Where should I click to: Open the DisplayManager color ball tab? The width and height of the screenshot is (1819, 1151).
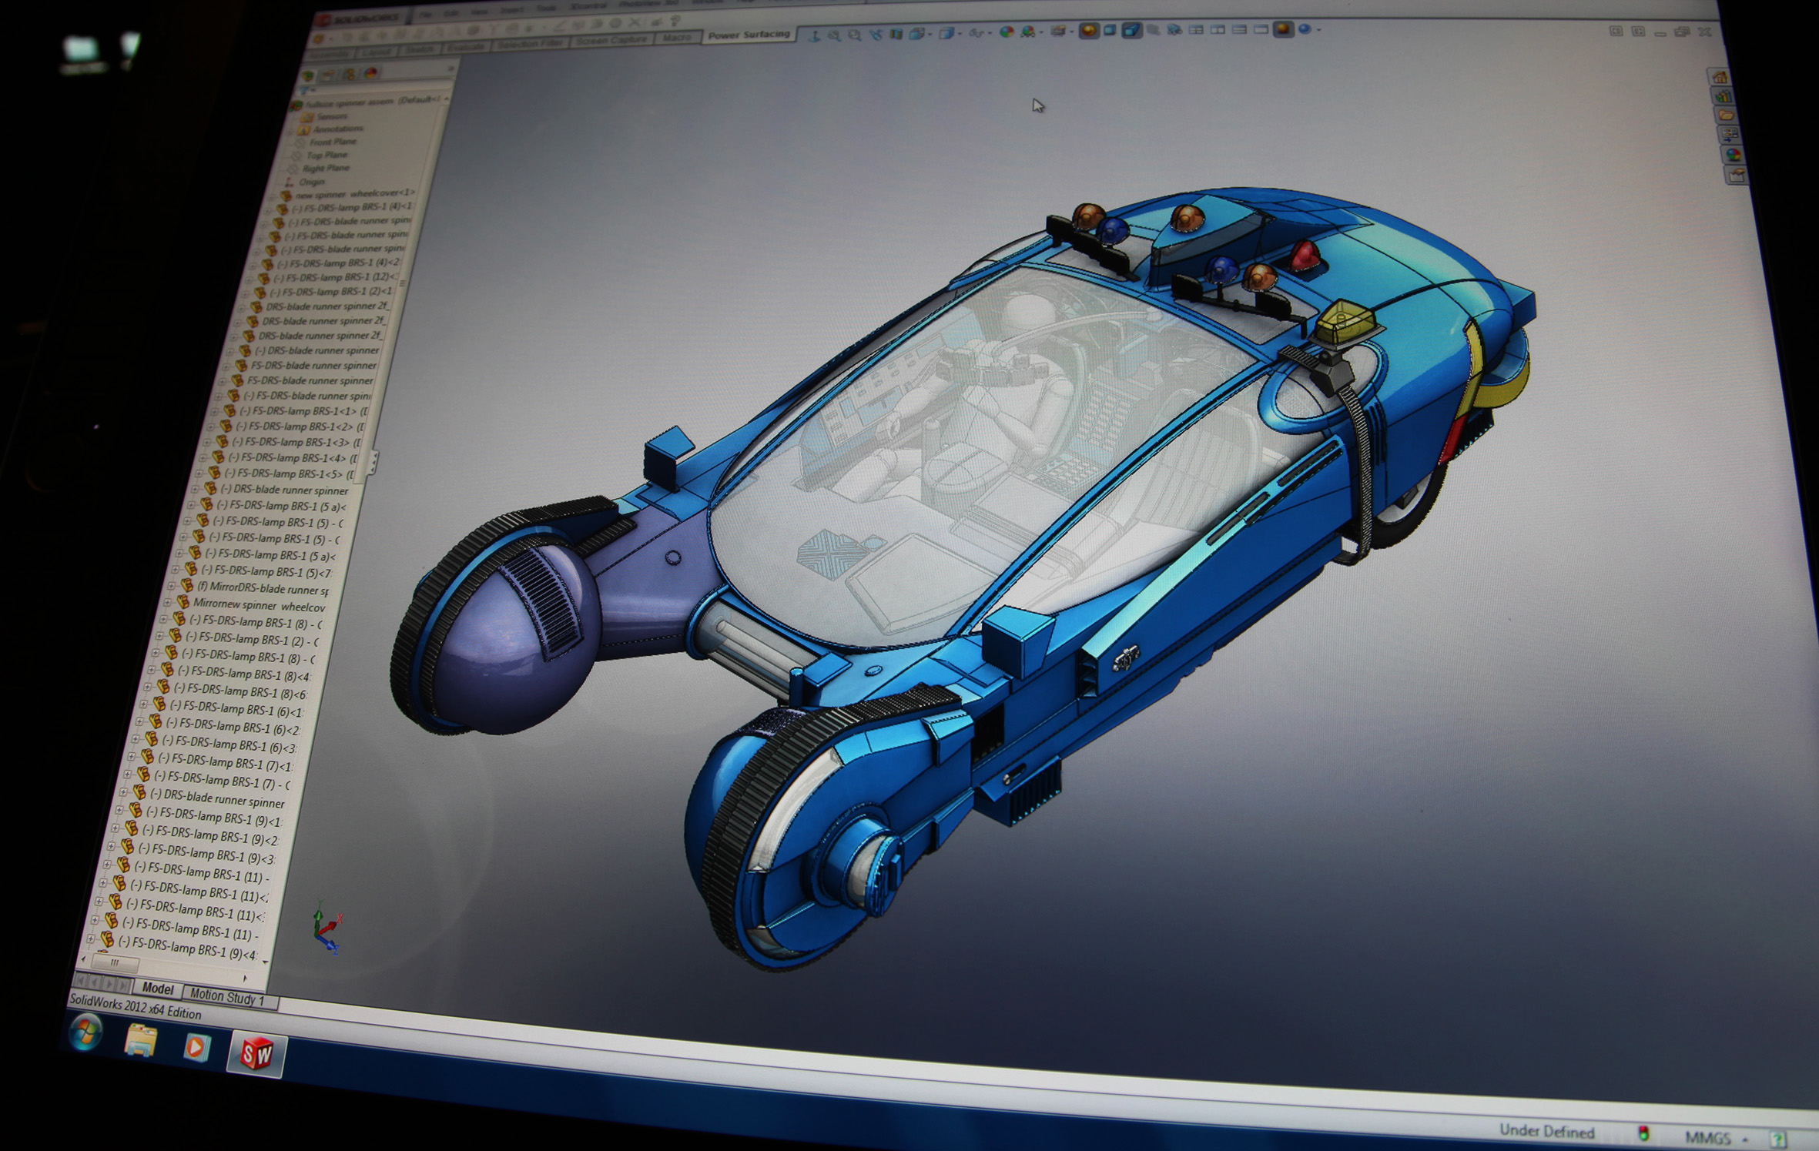[370, 73]
